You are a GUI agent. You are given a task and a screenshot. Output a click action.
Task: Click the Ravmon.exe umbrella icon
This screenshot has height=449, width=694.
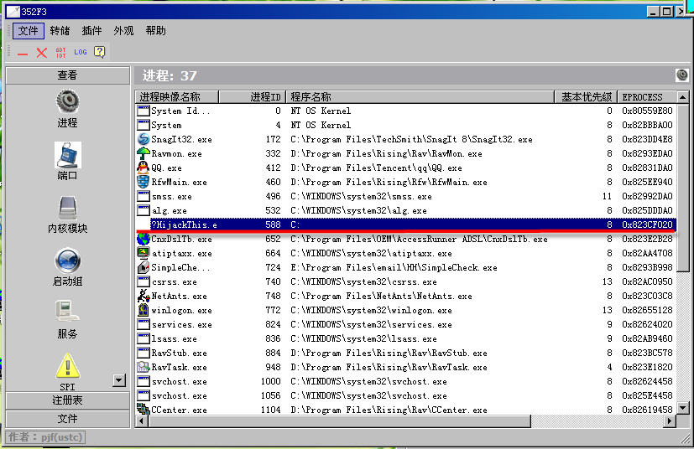pos(143,153)
